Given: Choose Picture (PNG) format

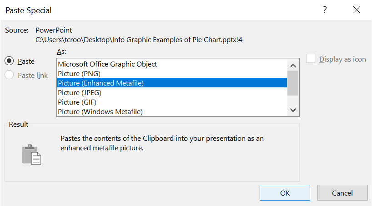Looking at the screenshot, I should [x=79, y=73].
